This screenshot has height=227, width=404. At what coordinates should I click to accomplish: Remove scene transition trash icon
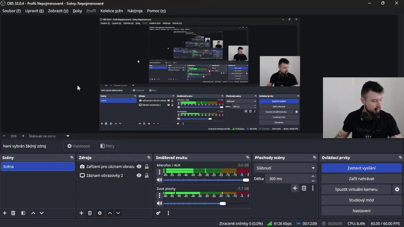click(x=304, y=188)
